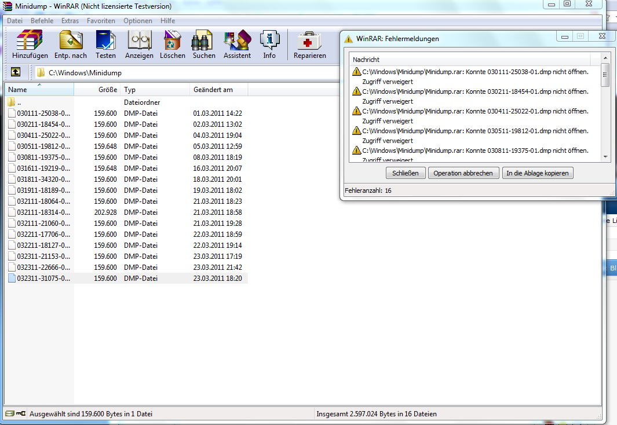Select file 030411-25022-0...
Image resolution: width=617 pixels, height=425 pixels.
coord(43,135)
